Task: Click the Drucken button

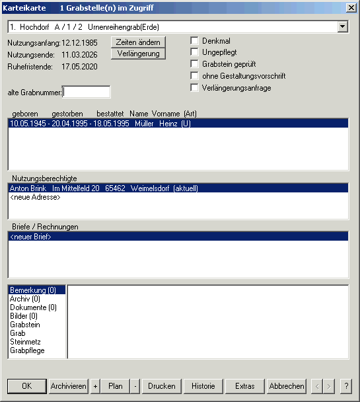Action: [x=162, y=386]
